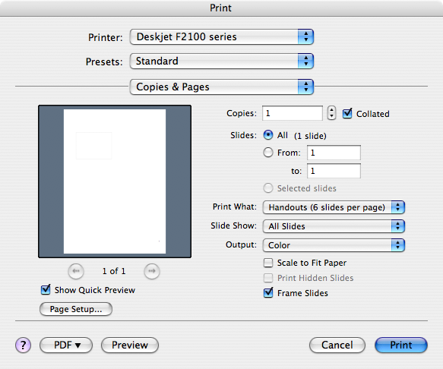Cancel the print dialog
Screen dimensions: 443x369
coord(337,345)
